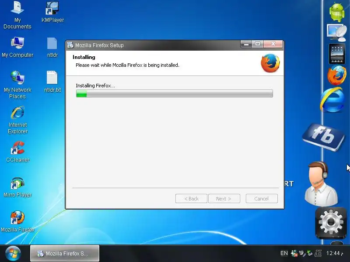This screenshot has height=262, width=350.
Task: Select the ntldr file icon
Action: pos(52,47)
